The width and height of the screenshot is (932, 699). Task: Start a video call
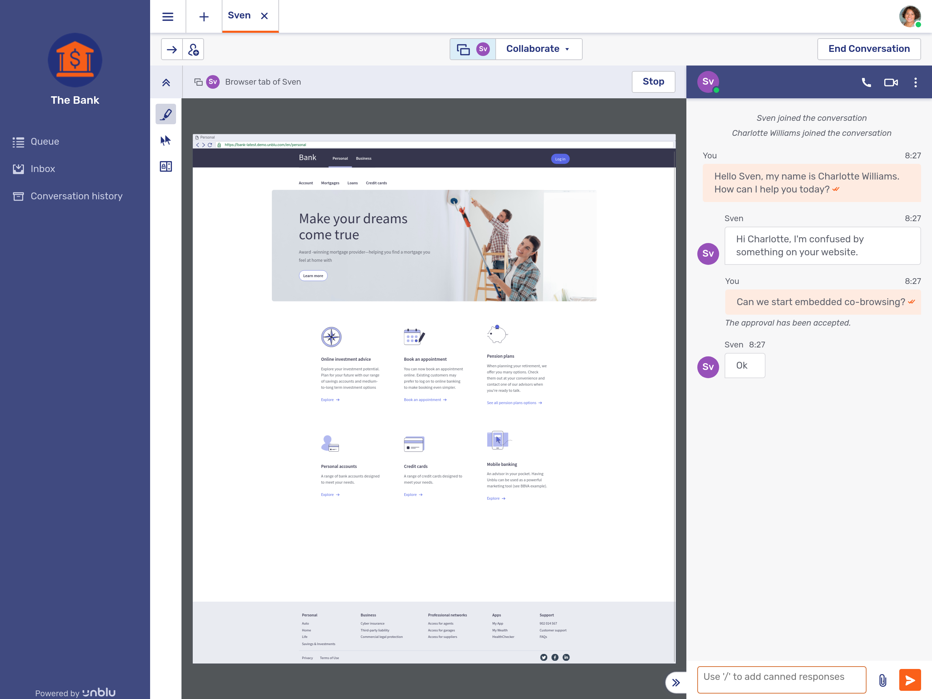tap(891, 82)
